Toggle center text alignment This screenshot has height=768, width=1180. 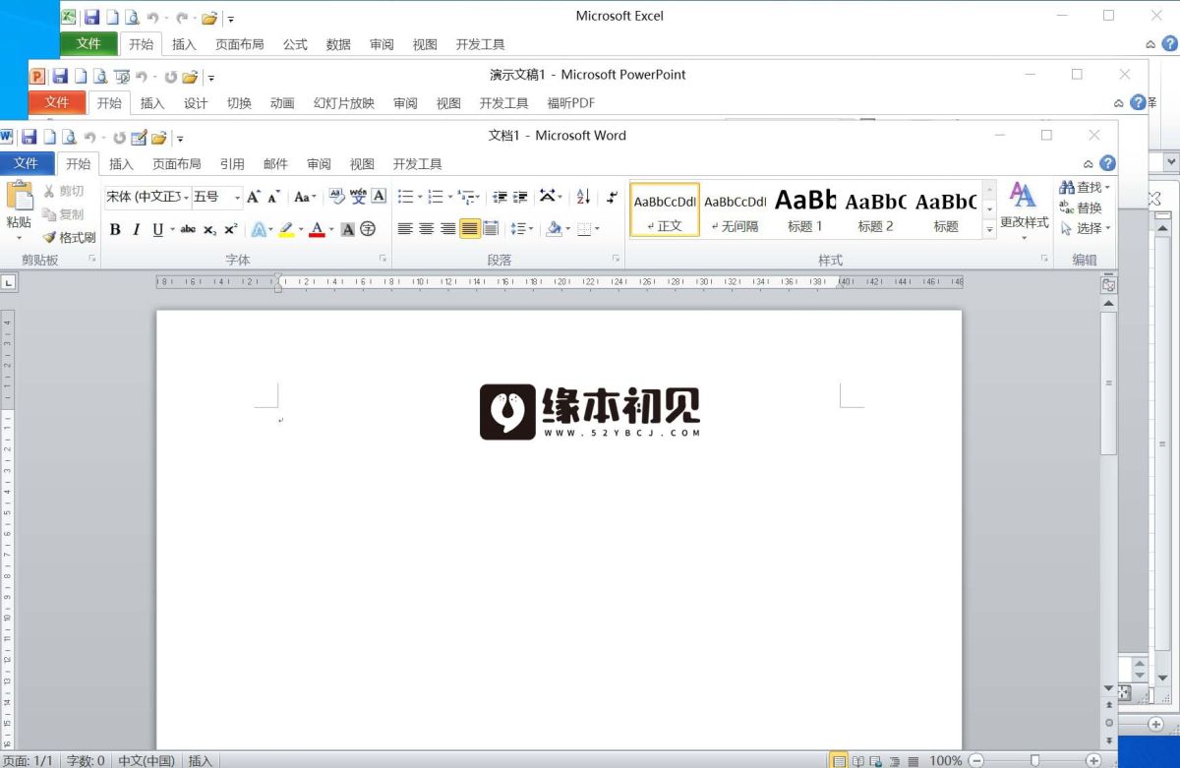click(427, 229)
